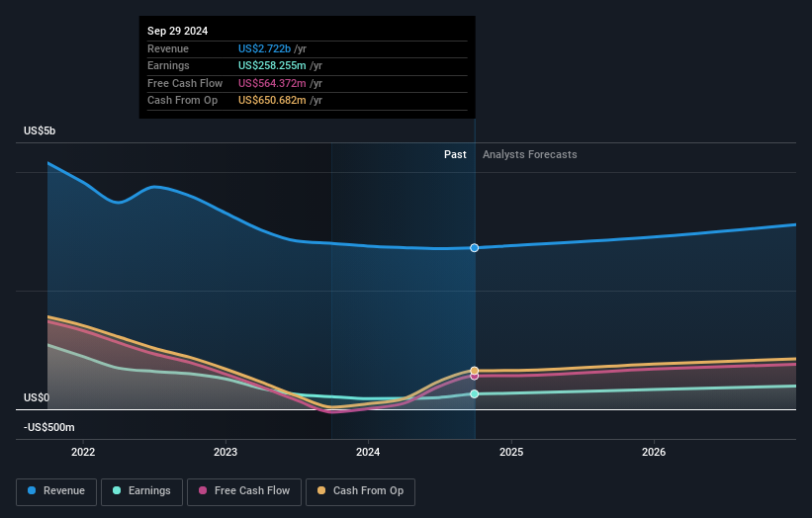
Task: Click the US$650.682m cash from op value
Action: coord(272,101)
